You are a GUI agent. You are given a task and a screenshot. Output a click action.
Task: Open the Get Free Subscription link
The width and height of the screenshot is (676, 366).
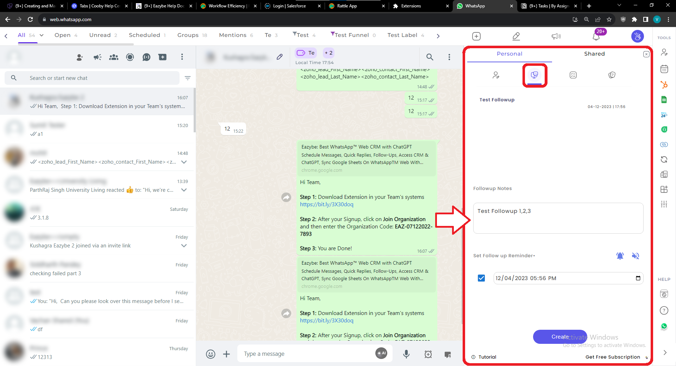click(x=613, y=357)
